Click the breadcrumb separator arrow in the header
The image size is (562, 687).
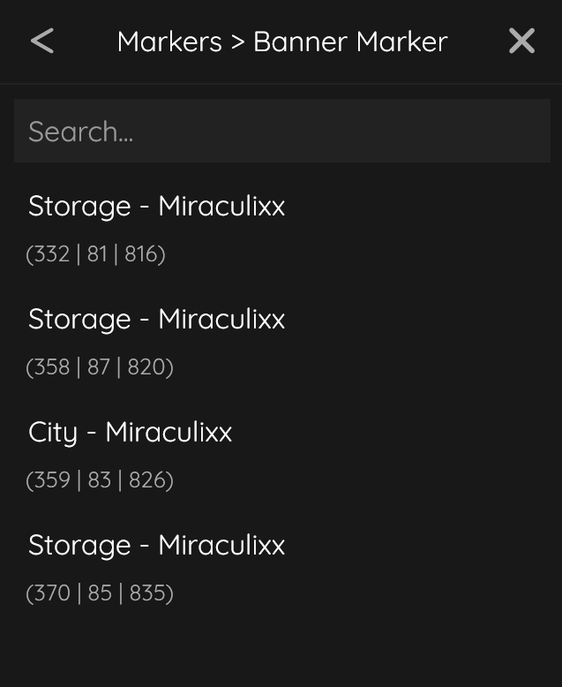coord(237,42)
